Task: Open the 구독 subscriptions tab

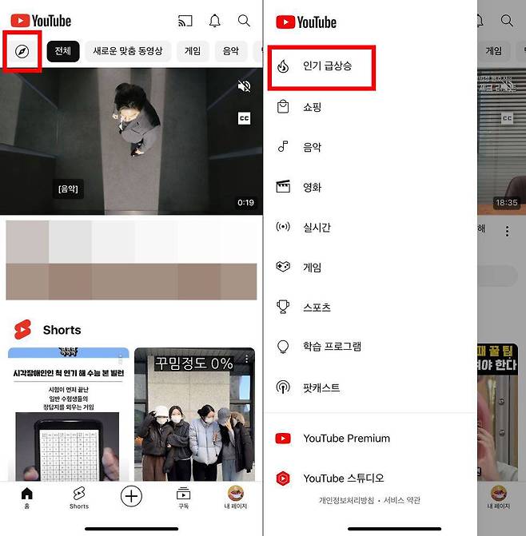Action: click(x=184, y=498)
